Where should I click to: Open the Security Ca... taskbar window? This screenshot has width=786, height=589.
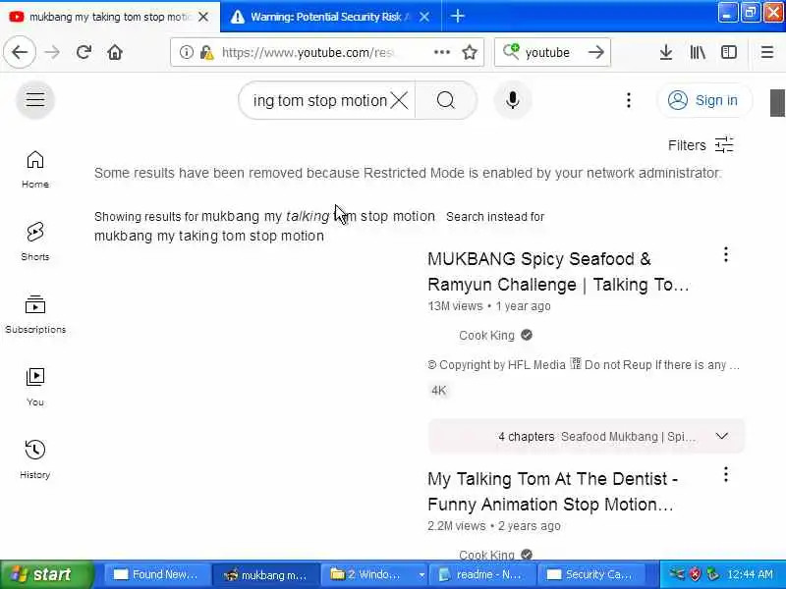pyautogui.click(x=590, y=574)
